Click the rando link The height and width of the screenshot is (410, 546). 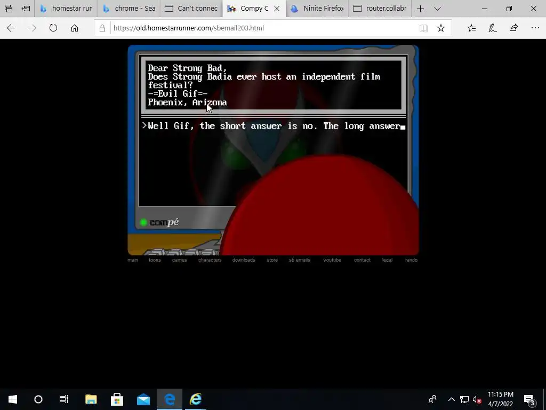pos(411,260)
